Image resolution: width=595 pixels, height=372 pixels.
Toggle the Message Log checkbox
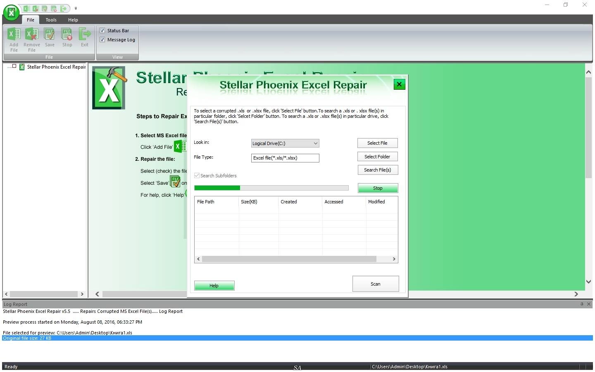click(102, 40)
